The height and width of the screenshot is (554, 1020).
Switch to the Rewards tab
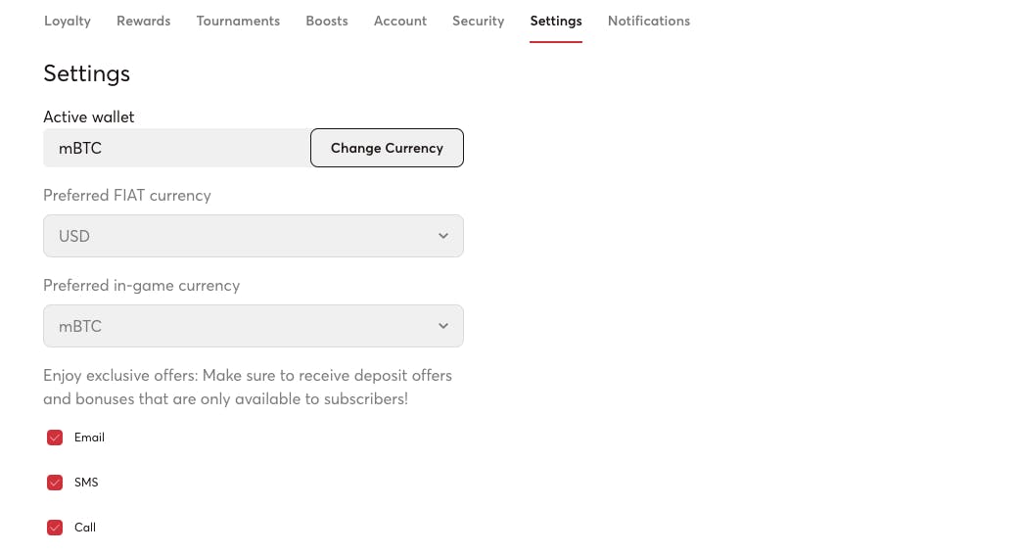[x=143, y=21]
